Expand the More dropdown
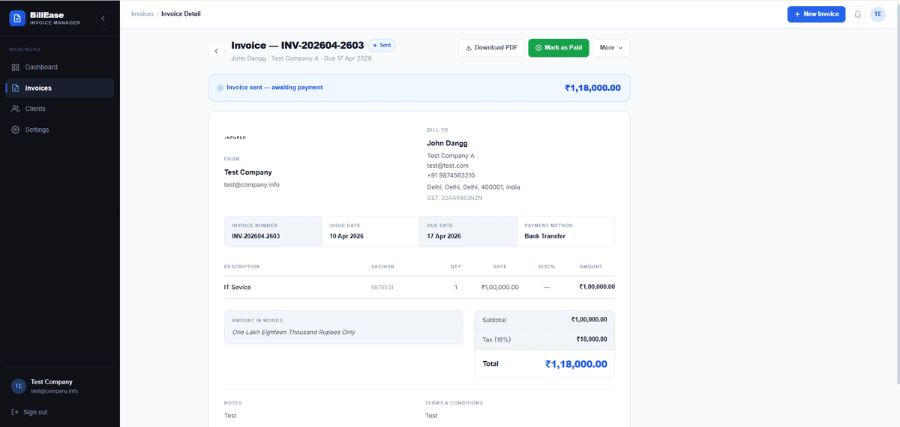 click(612, 48)
